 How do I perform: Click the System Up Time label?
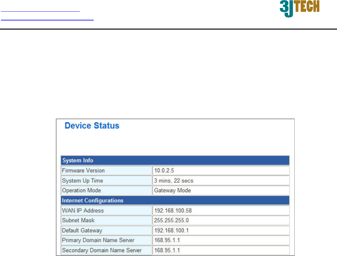coord(83,181)
